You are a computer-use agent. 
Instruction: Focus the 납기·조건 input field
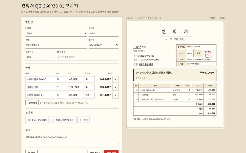[x=88, y=57]
